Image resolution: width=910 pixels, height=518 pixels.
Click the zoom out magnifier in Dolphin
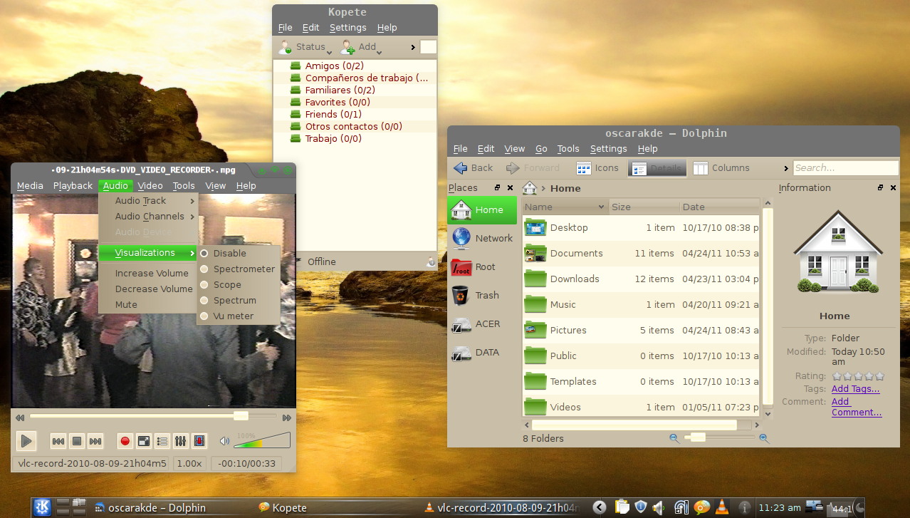(674, 438)
